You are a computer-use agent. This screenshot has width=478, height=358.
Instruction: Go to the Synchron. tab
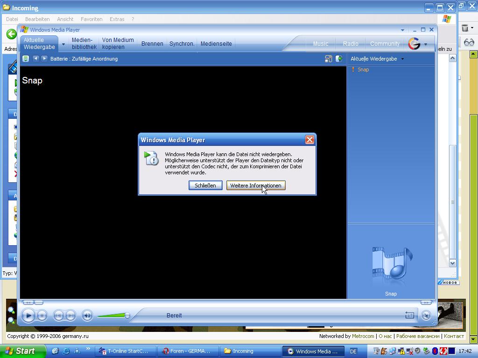point(182,43)
